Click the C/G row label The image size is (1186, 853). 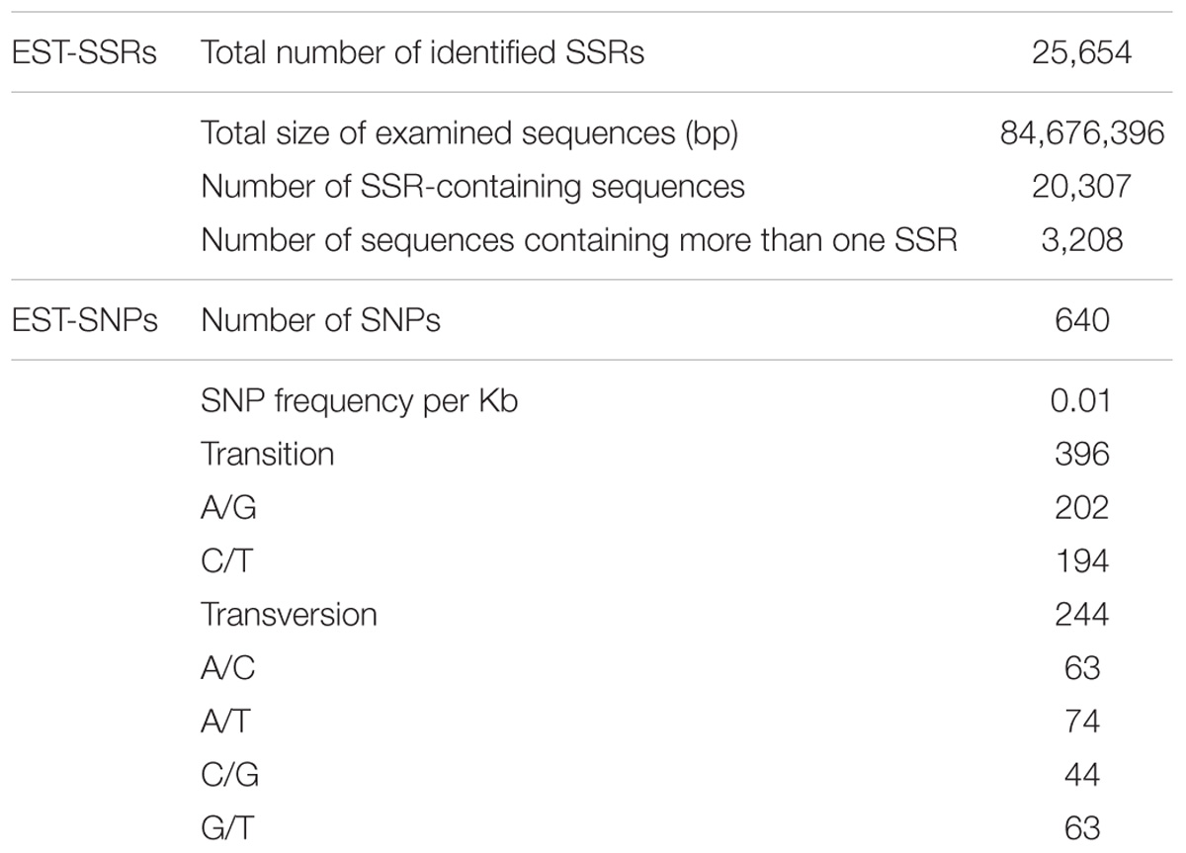click(229, 774)
